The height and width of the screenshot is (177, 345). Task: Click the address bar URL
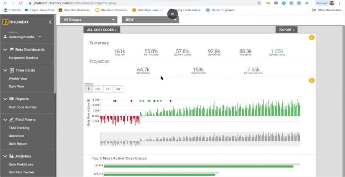click(x=76, y=3)
